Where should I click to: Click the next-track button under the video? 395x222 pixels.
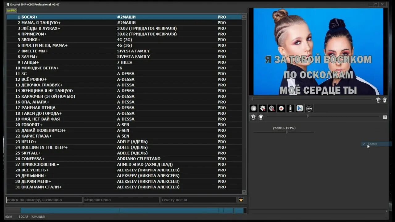(x=385, y=100)
